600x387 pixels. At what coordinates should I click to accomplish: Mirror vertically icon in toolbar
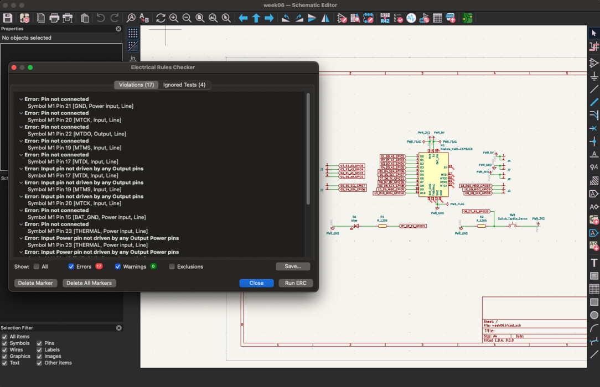pyautogui.click(x=312, y=18)
